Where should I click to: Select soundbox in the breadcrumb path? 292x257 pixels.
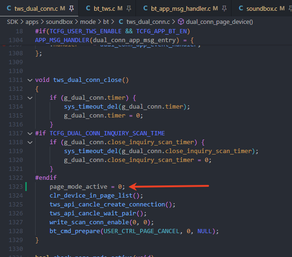[59, 22]
